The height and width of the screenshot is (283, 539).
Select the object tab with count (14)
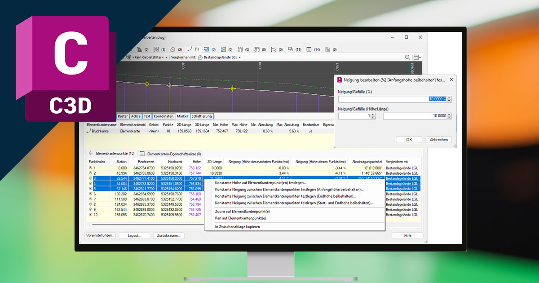click(313, 49)
